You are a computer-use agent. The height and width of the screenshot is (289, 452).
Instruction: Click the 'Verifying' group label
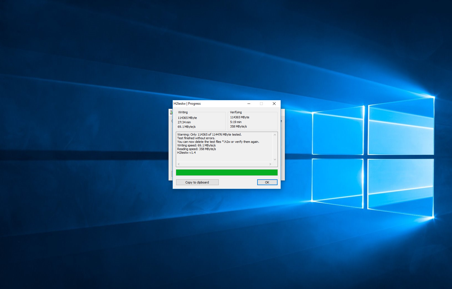(x=236, y=112)
